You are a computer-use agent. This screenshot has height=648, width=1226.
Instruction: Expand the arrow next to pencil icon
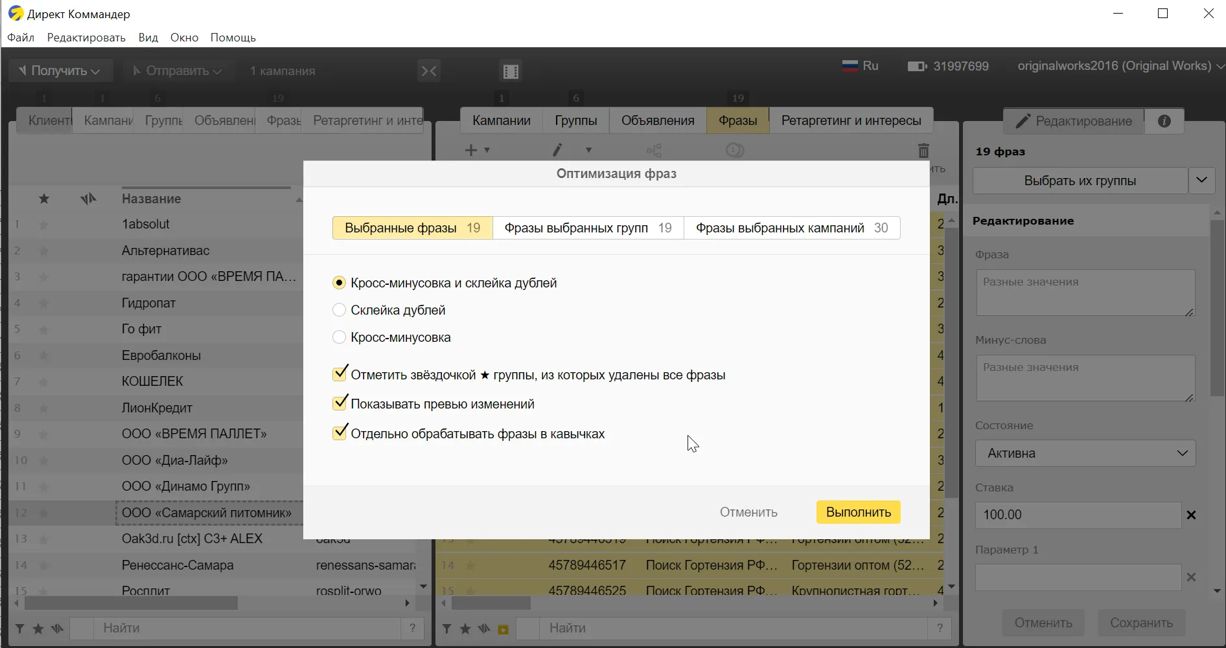588,150
